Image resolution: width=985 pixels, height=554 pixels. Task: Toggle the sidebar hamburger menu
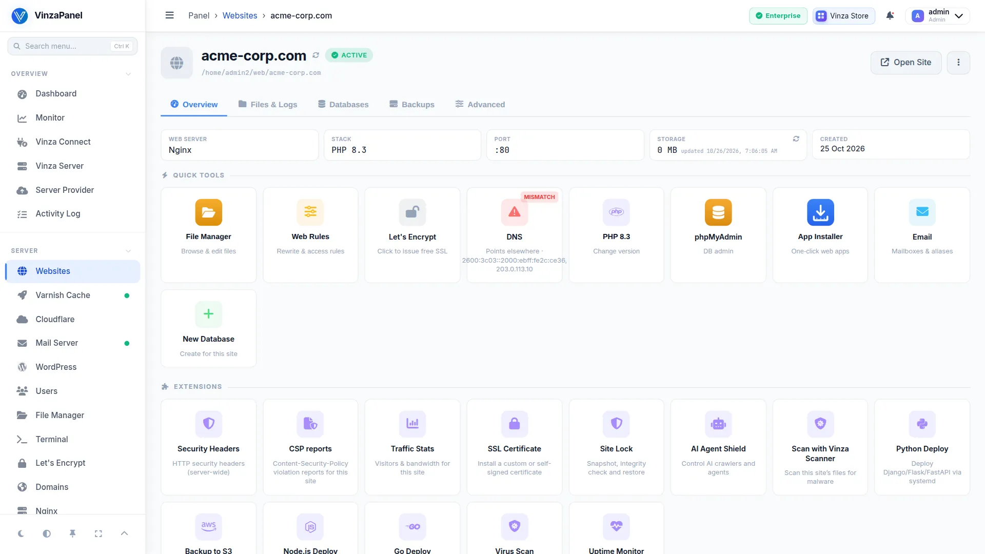[x=169, y=15]
